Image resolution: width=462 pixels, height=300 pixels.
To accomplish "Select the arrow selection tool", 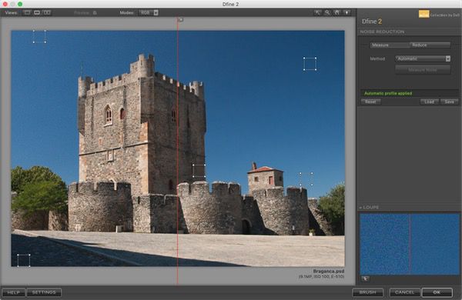I will pos(317,12).
